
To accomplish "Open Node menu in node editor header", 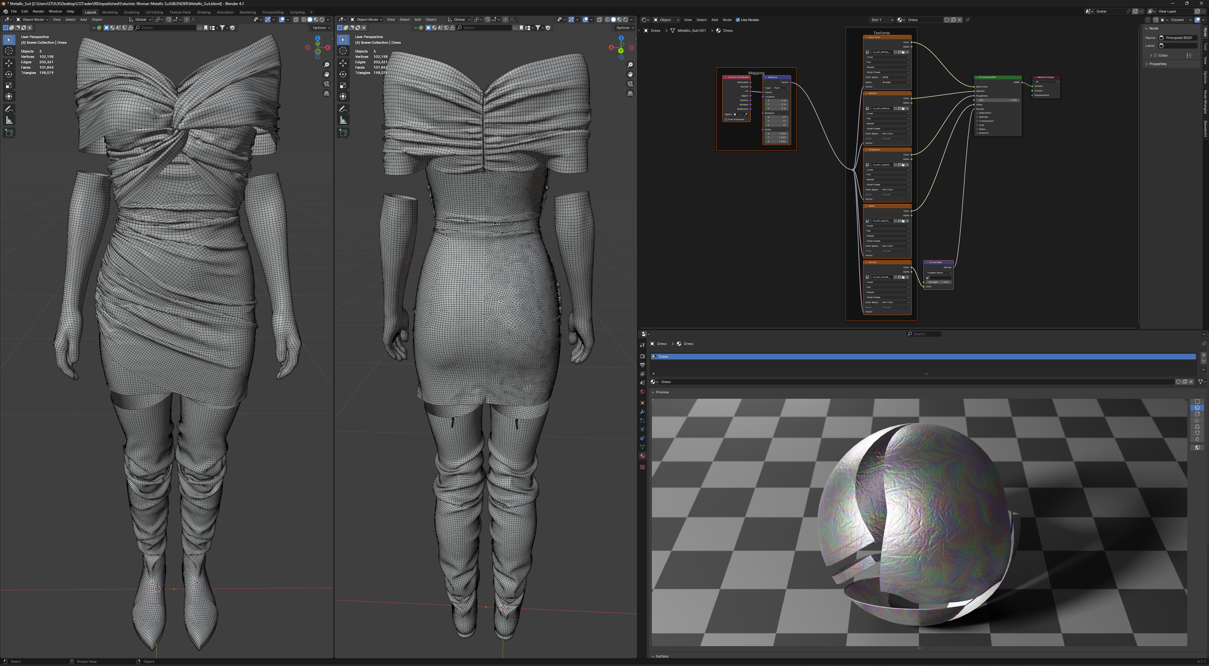I will point(727,20).
